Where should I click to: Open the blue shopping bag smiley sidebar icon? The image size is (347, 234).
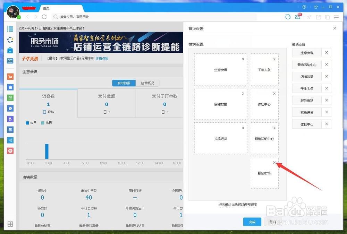pyautogui.click(x=10, y=50)
